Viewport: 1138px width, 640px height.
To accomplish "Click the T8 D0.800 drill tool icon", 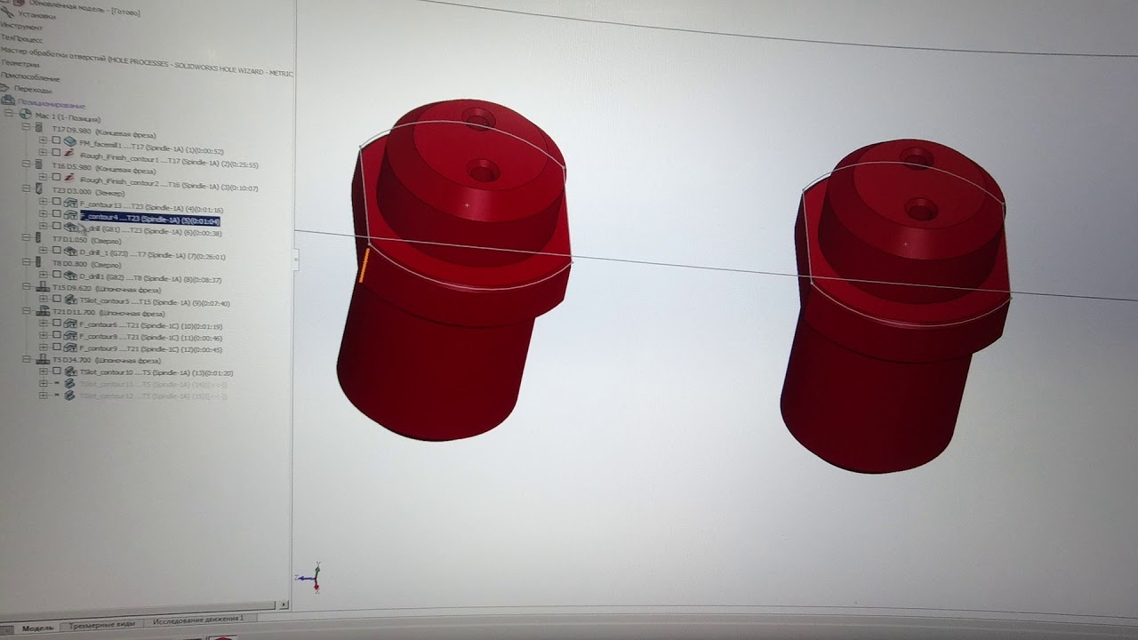I will point(38,261).
